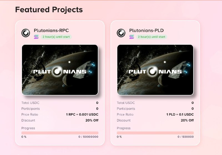Open the Plutonians-PLD banner image
The height and width of the screenshot is (155, 222).
pyautogui.click(x=155, y=70)
